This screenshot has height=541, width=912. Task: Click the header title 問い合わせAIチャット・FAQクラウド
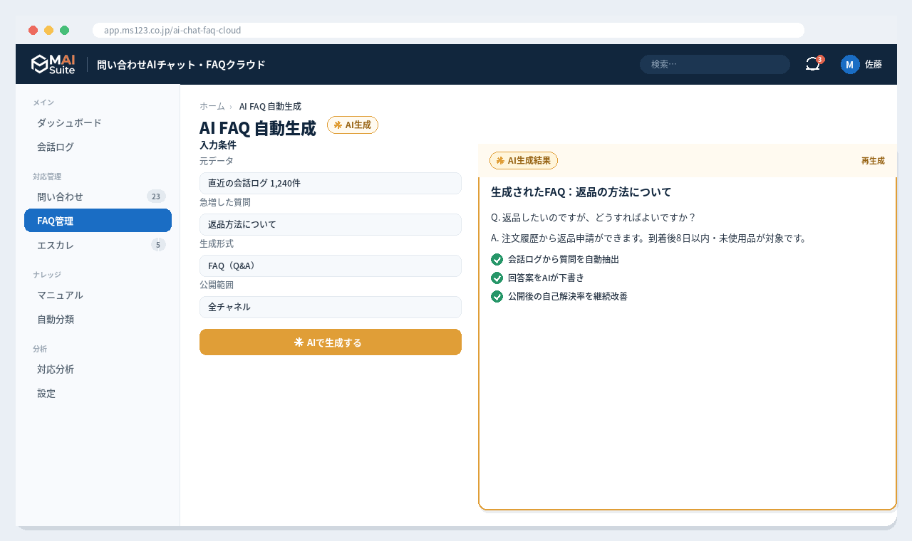click(x=181, y=65)
